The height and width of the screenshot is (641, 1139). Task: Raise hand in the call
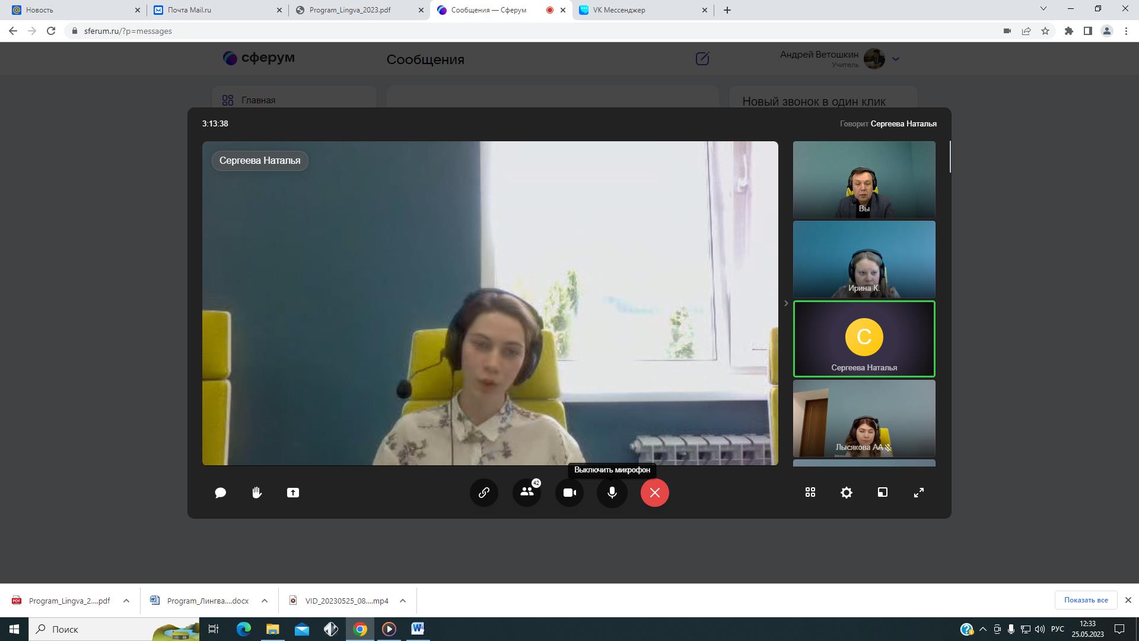coord(257,493)
